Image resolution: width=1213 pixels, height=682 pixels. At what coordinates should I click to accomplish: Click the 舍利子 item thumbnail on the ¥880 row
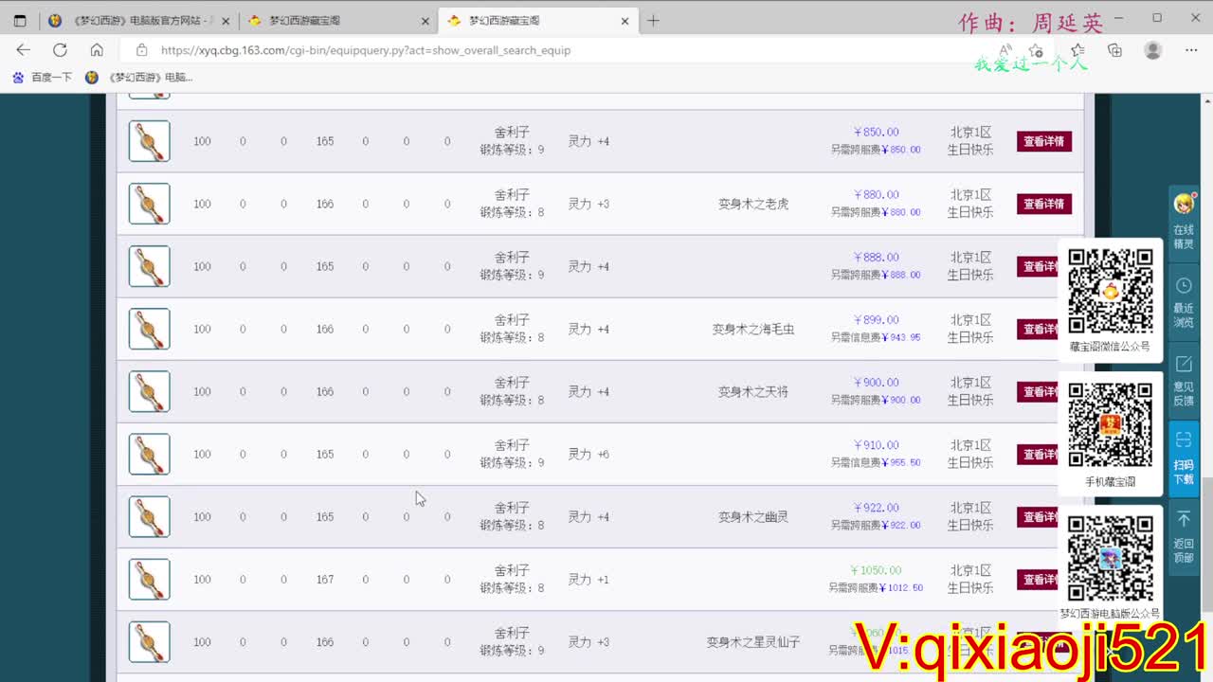click(149, 203)
